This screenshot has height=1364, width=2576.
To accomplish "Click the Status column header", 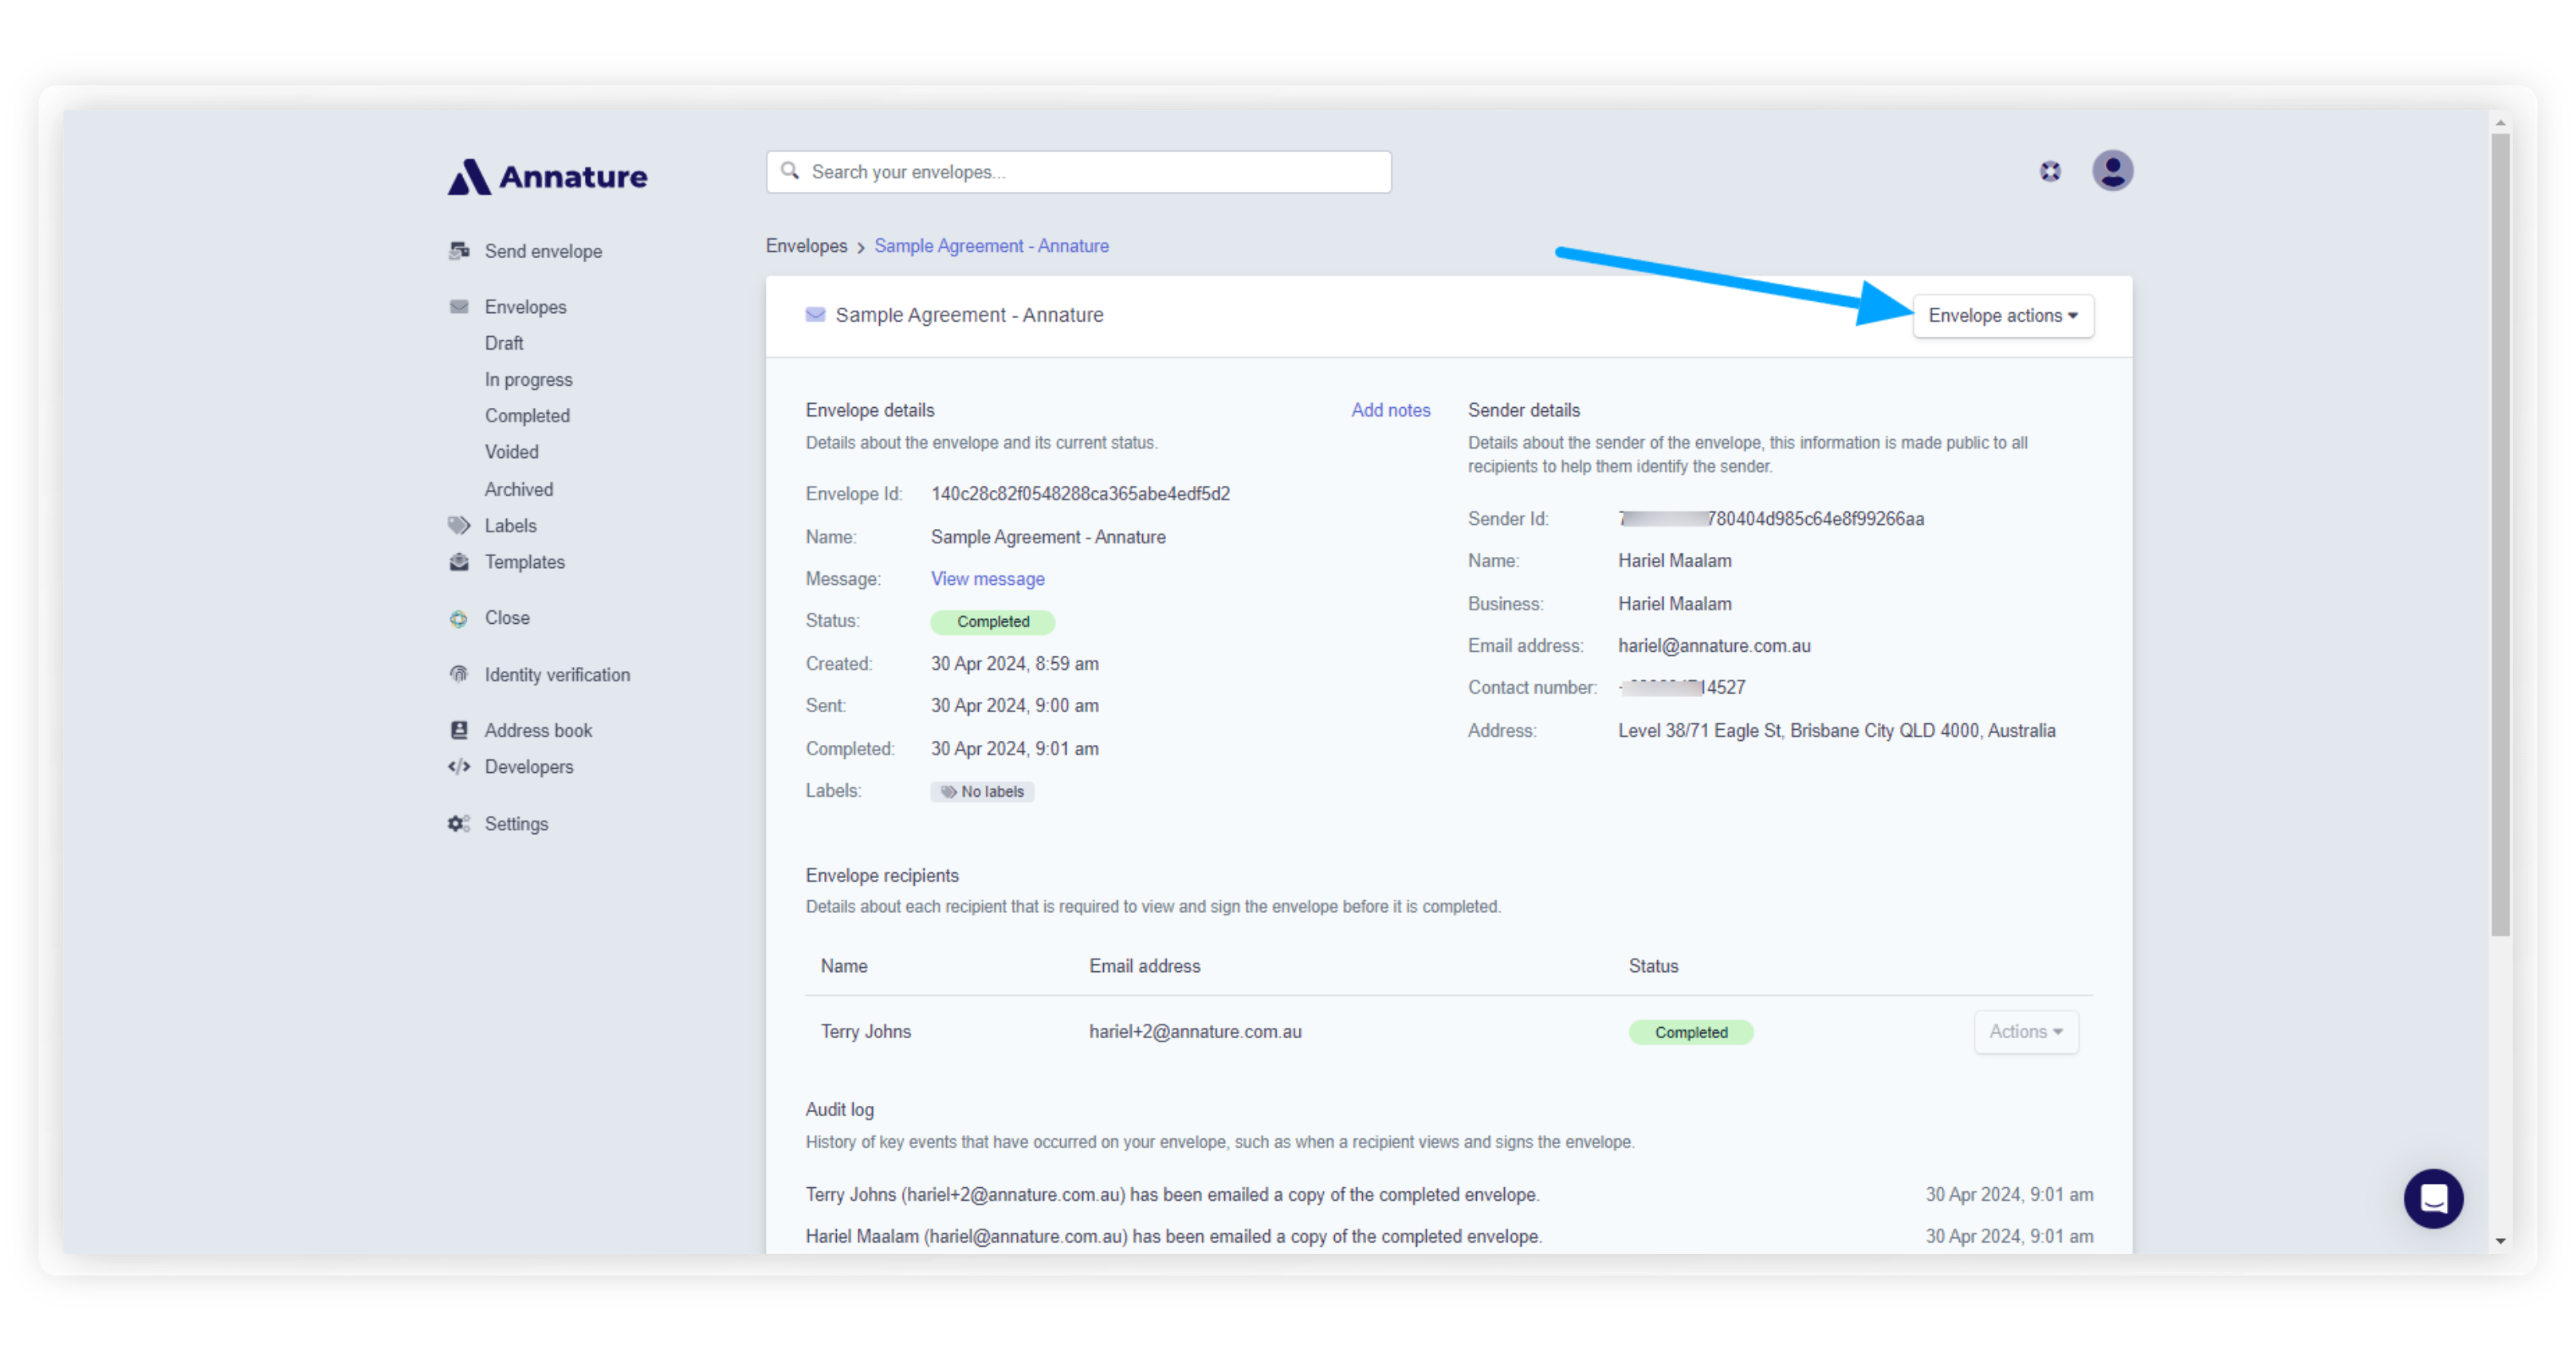I will tap(1653, 966).
